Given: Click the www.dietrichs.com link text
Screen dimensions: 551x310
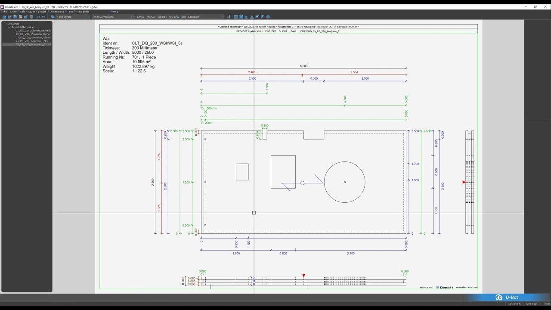Looking at the screenshot, I should tap(467, 287).
